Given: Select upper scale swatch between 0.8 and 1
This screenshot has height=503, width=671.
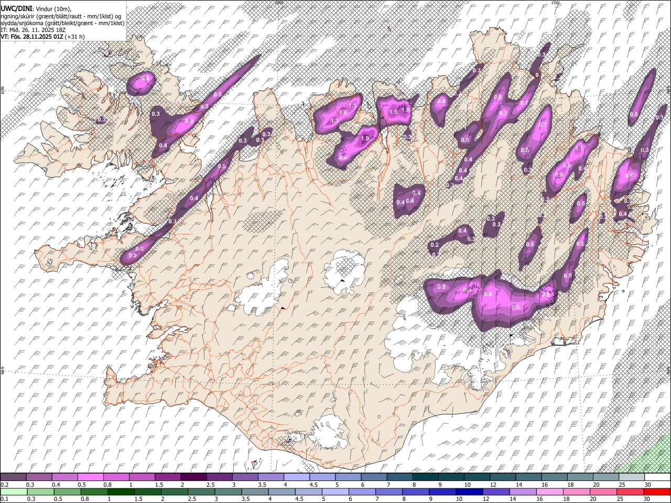Looking at the screenshot, I should point(116,477).
